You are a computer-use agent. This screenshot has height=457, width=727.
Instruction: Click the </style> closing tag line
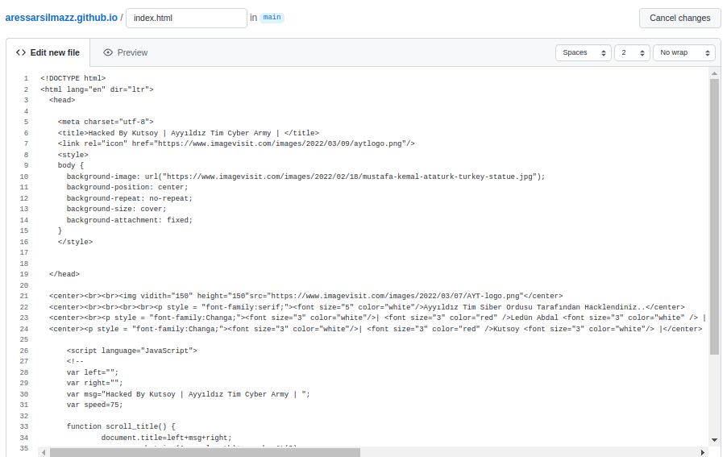[x=75, y=242]
